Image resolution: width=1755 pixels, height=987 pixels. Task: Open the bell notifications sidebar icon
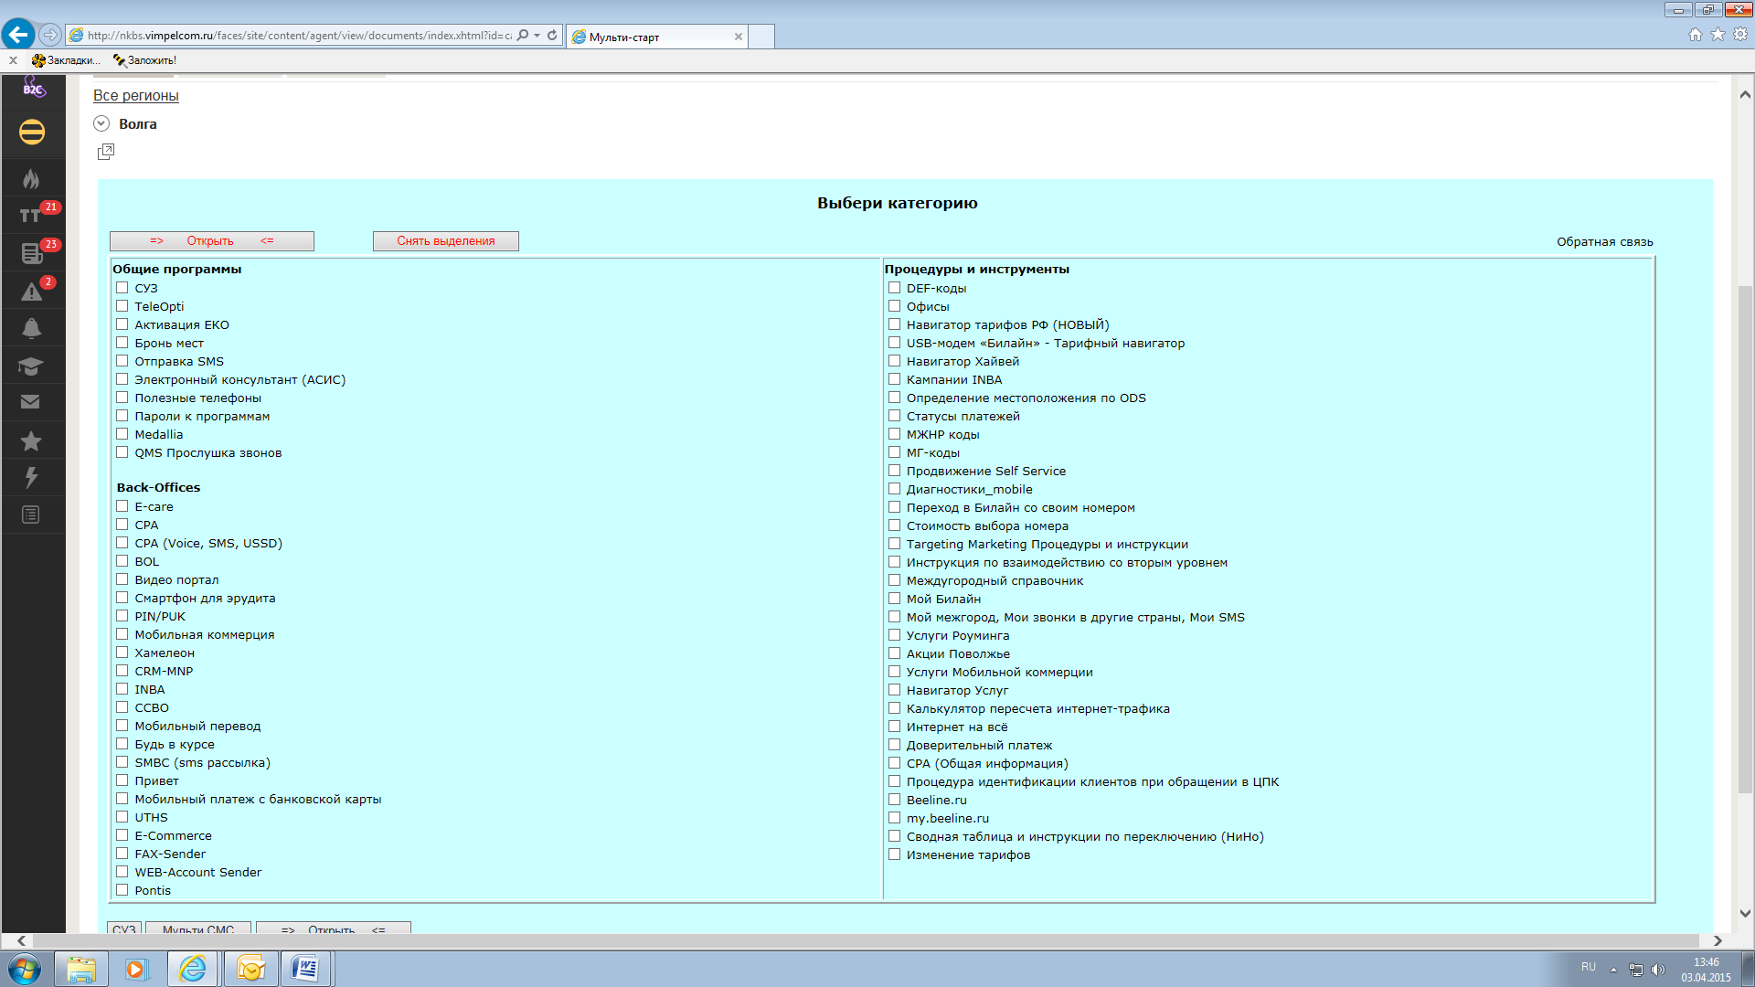point(31,328)
